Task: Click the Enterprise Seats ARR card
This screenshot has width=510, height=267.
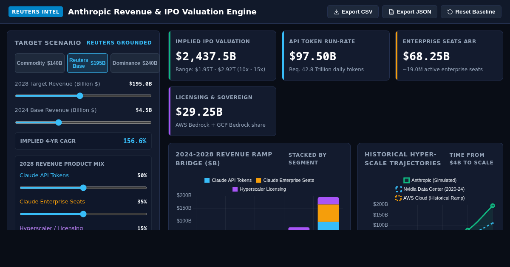Action: pos(449,56)
